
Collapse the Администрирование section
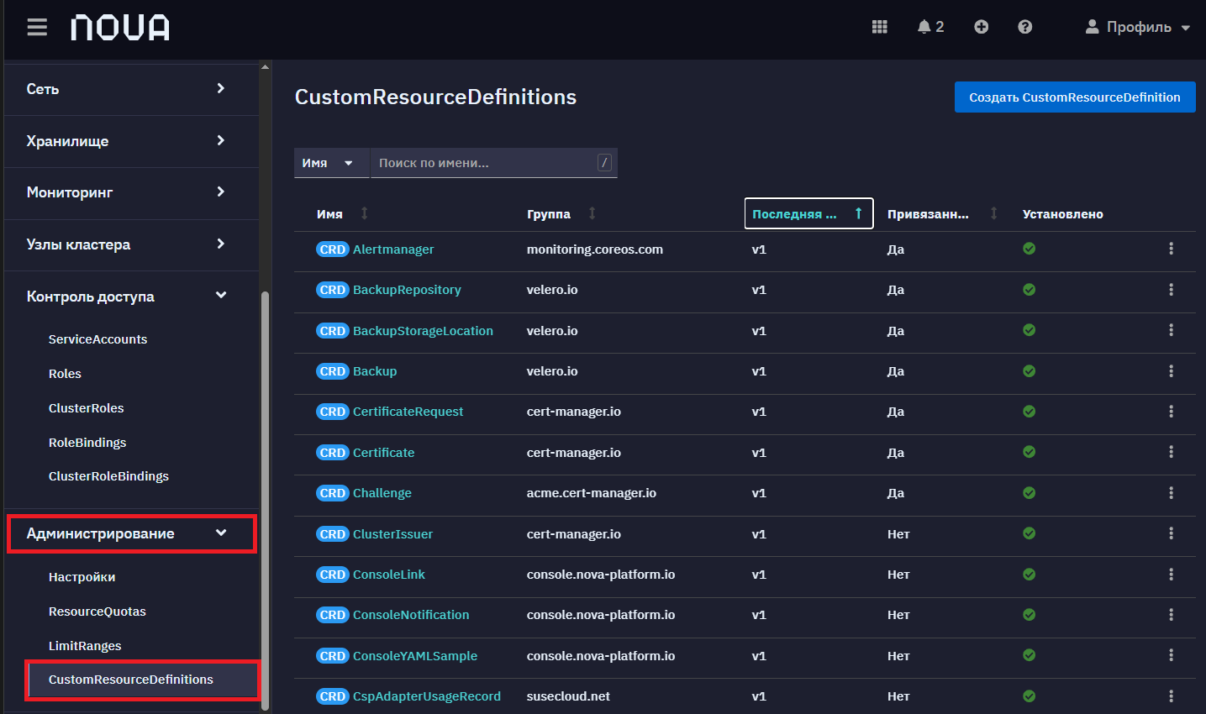131,533
